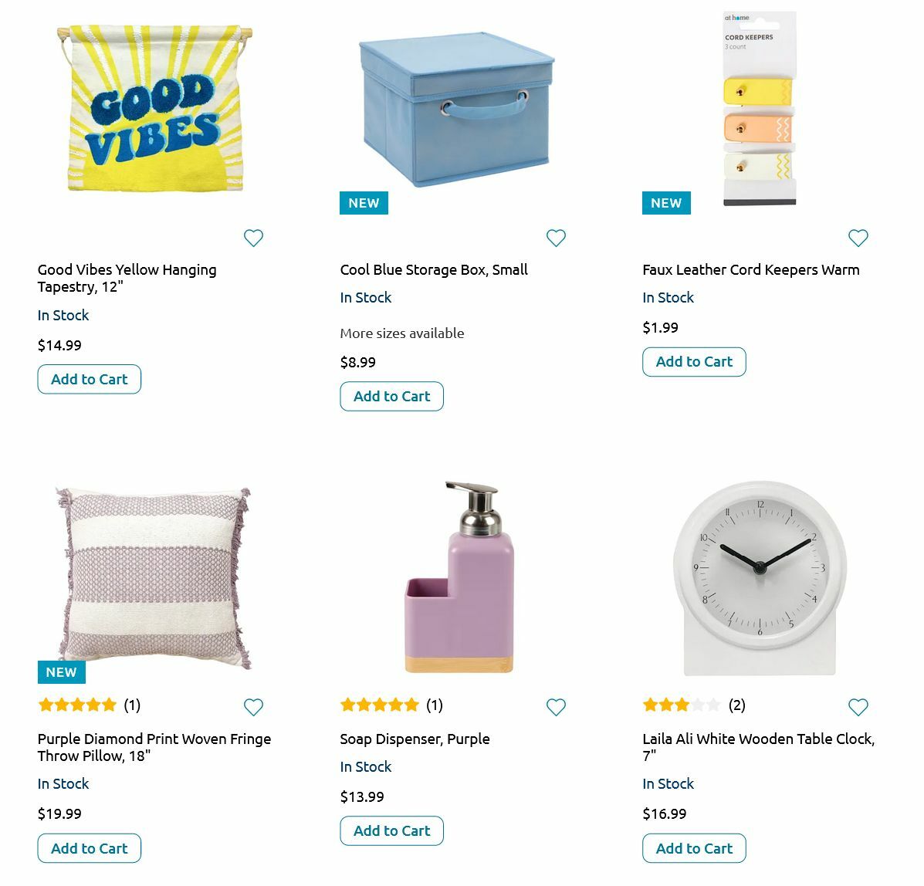Add Faux Leather Cord Keepers to cart
This screenshot has width=924, height=886.
pyautogui.click(x=694, y=362)
